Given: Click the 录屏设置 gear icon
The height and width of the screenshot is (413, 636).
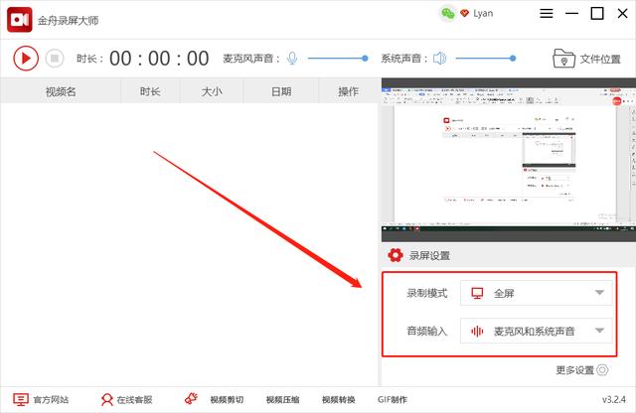Looking at the screenshot, I should [396, 255].
